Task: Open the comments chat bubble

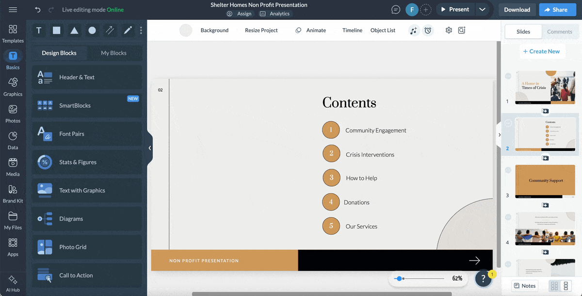Action: [396, 10]
